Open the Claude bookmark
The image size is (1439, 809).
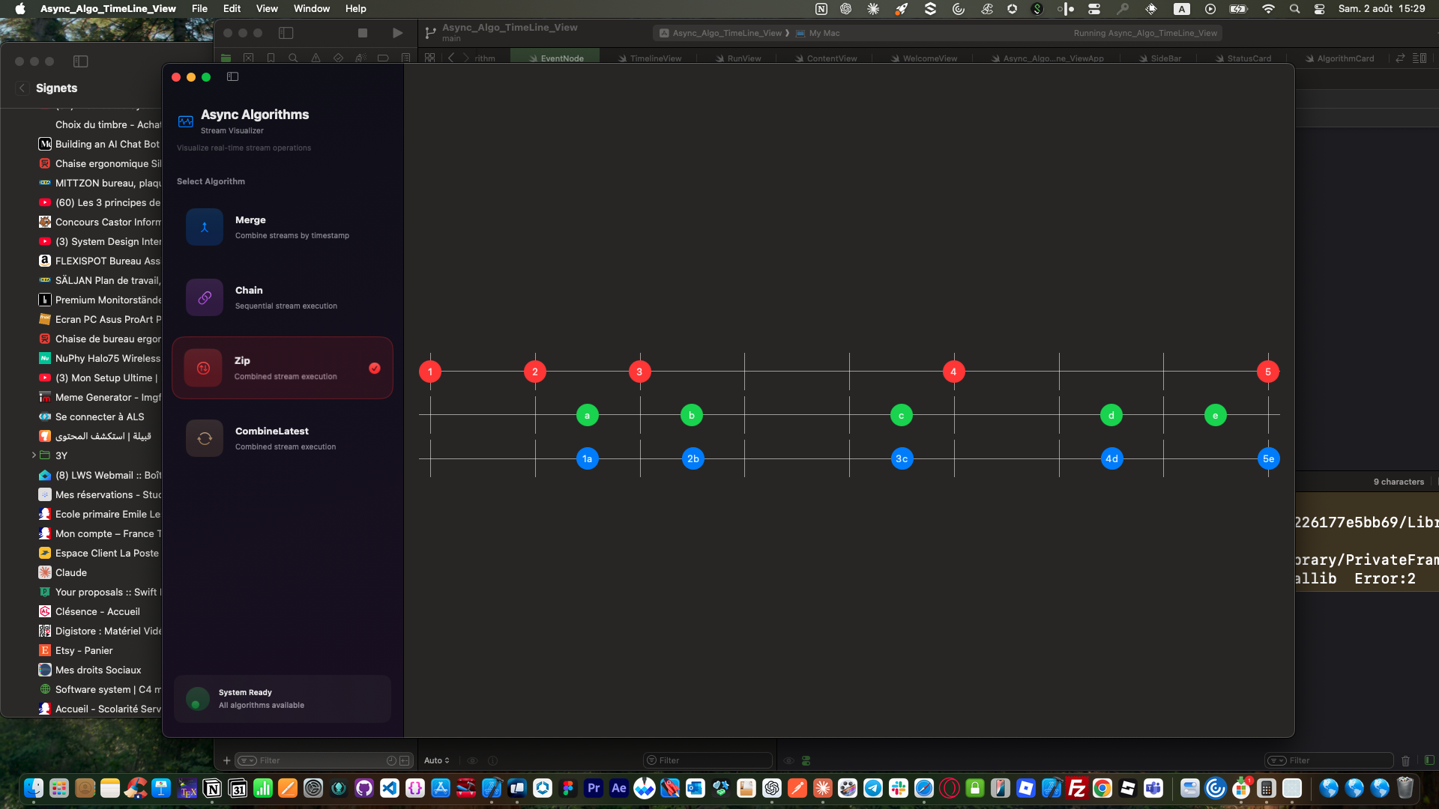click(x=70, y=572)
